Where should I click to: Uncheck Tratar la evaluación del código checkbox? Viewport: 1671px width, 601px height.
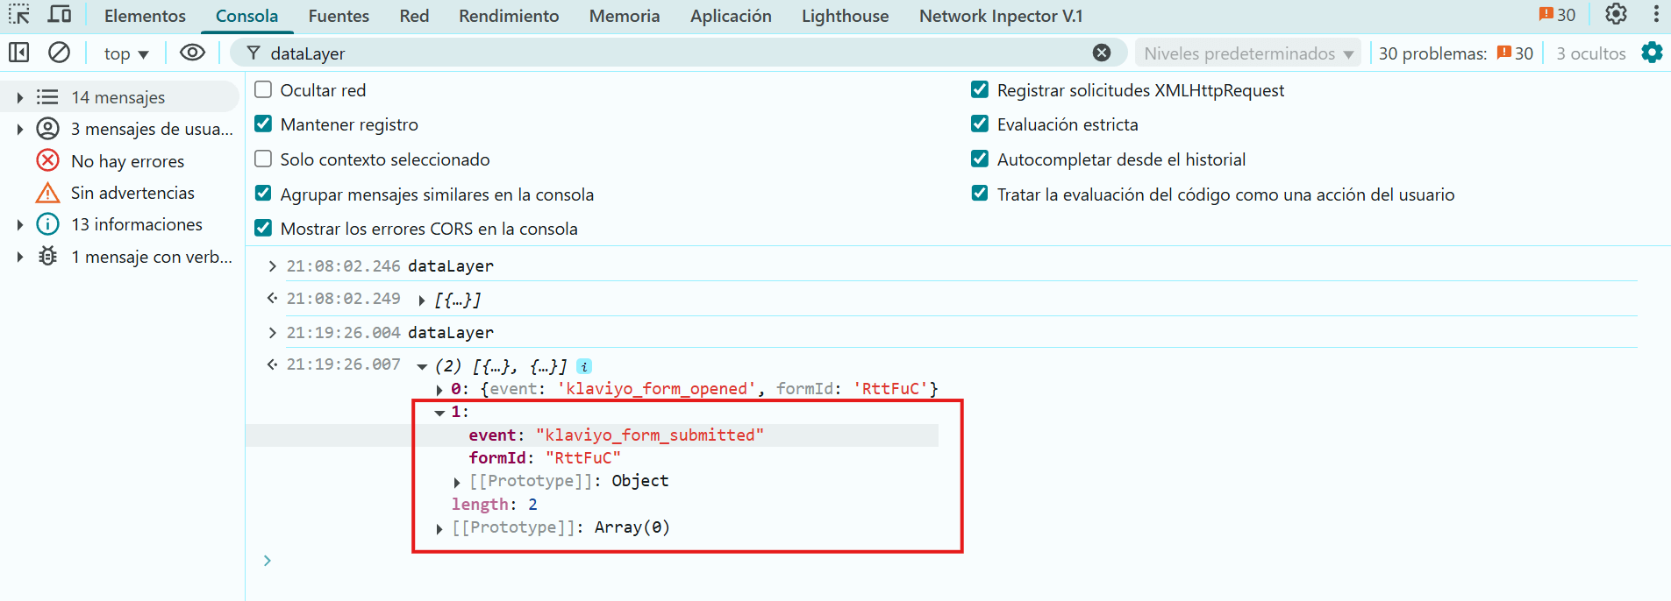pyautogui.click(x=980, y=194)
